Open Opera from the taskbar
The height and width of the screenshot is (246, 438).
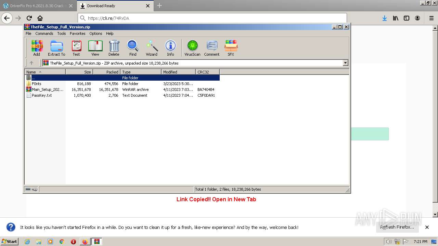73,242
